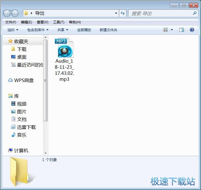The width and height of the screenshot is (201, 190).
Task: Open recent pages dropdown beside navigation arrows
Action: click(21, 13)
